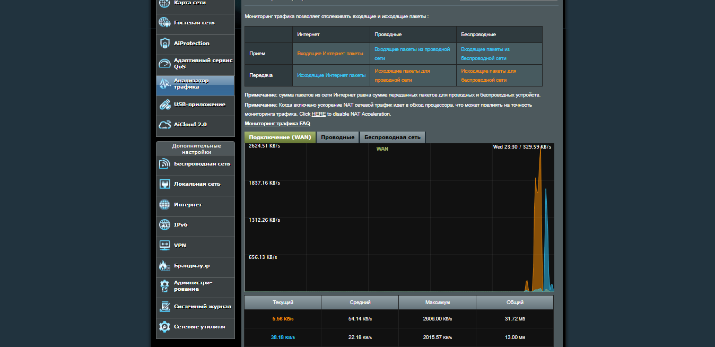Open the Мониторинг трафика FAQ link
Viewport: 715px width, 347px height.
[277, 124]
